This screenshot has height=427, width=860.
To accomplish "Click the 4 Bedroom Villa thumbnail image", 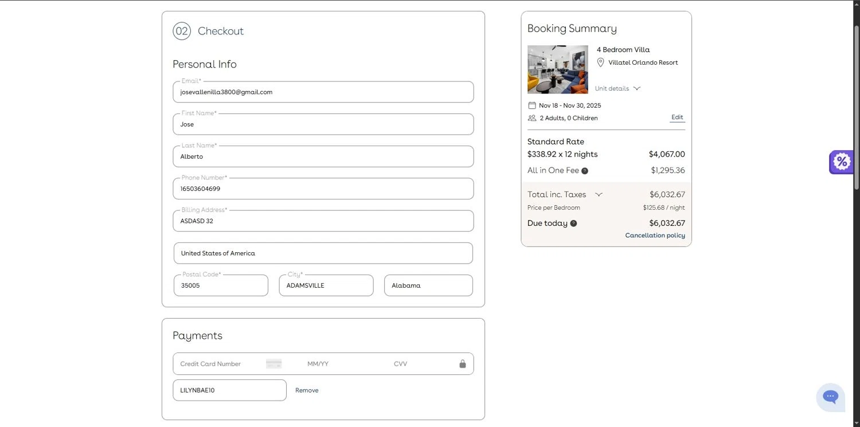I will tap(557, 69).
